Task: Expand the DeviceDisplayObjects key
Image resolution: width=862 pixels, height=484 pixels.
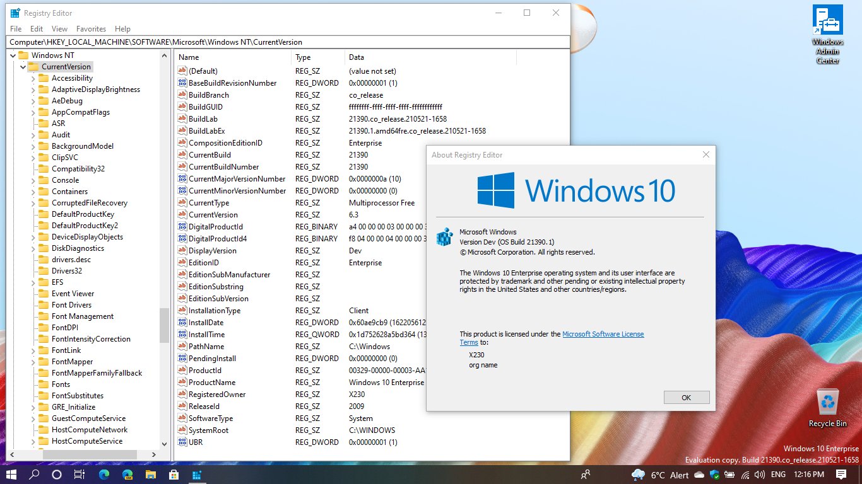Action: 33,237
